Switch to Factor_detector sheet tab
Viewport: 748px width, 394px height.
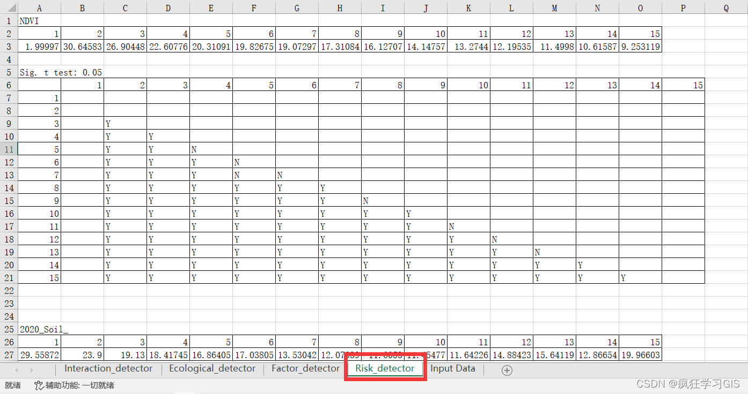[305, 368]
